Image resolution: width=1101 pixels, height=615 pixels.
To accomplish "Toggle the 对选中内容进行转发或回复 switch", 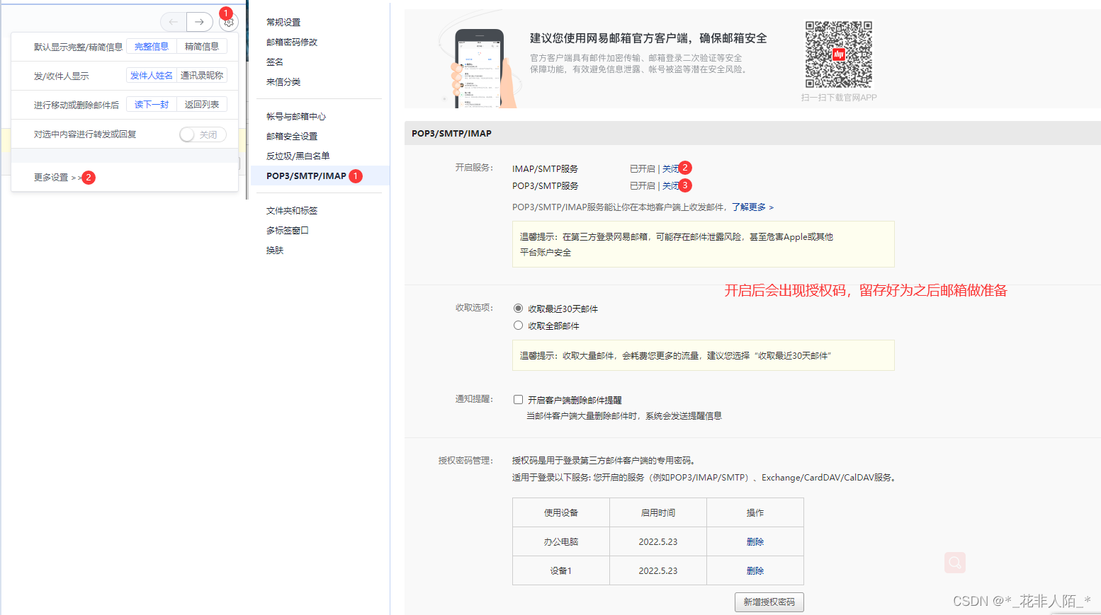I will (203, 134).
